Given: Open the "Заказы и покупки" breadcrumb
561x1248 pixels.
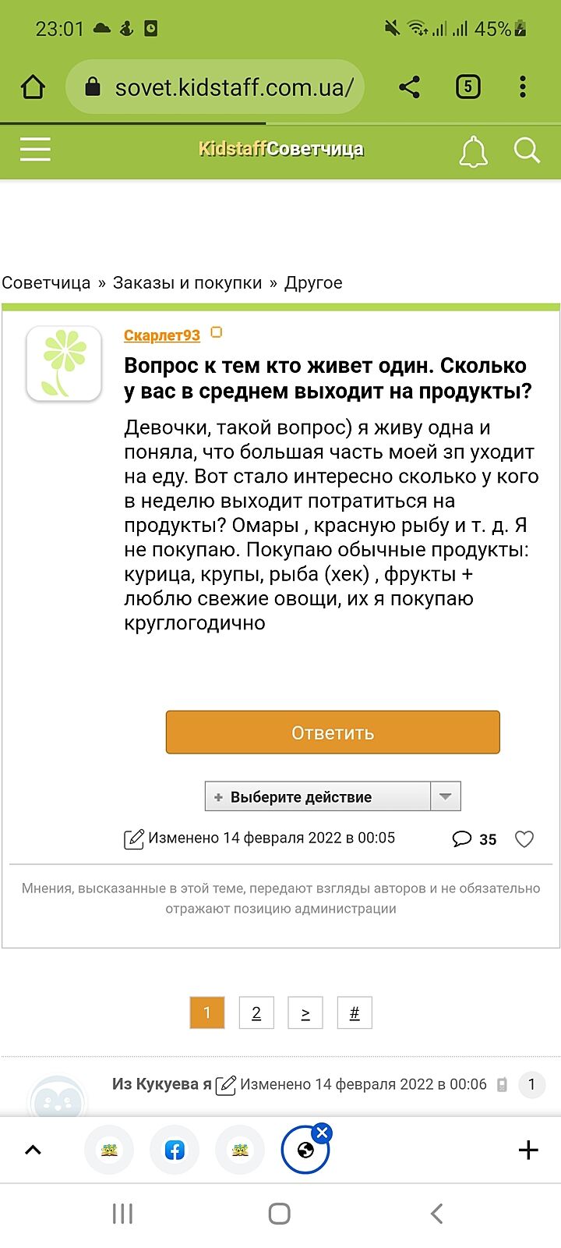Looking at the screenshot, I should click(x=187, y=283).
